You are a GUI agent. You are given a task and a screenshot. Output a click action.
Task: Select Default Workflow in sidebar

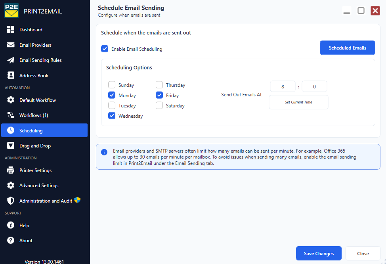click(x=44, y=100)
